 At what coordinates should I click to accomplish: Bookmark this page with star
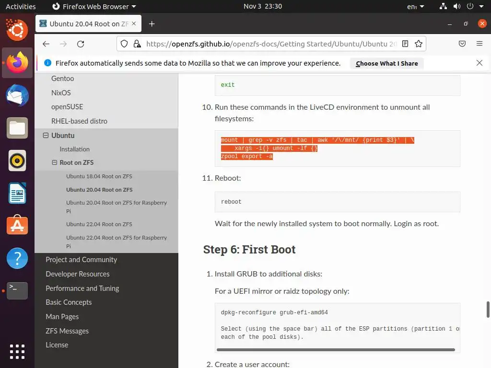[x=419, y=44]
